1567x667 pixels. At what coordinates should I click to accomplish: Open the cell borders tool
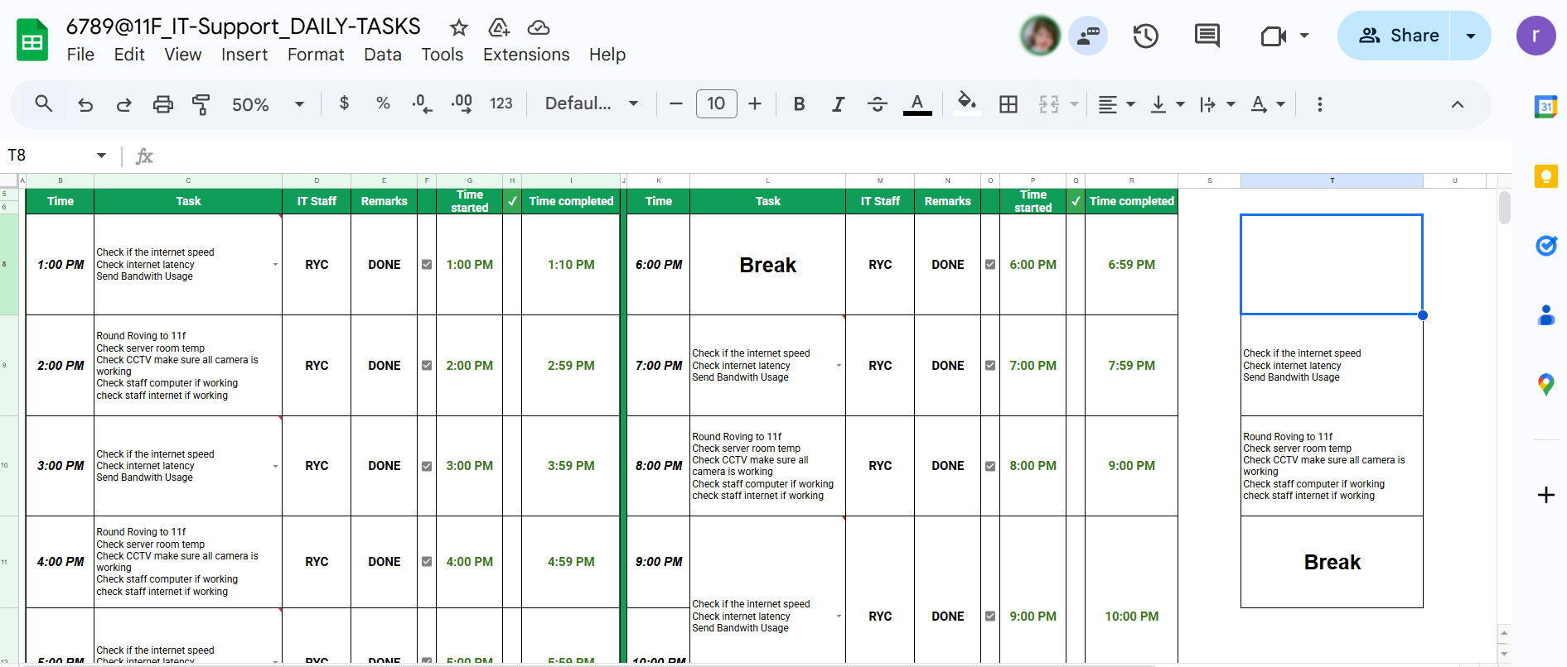point(1008,103)
